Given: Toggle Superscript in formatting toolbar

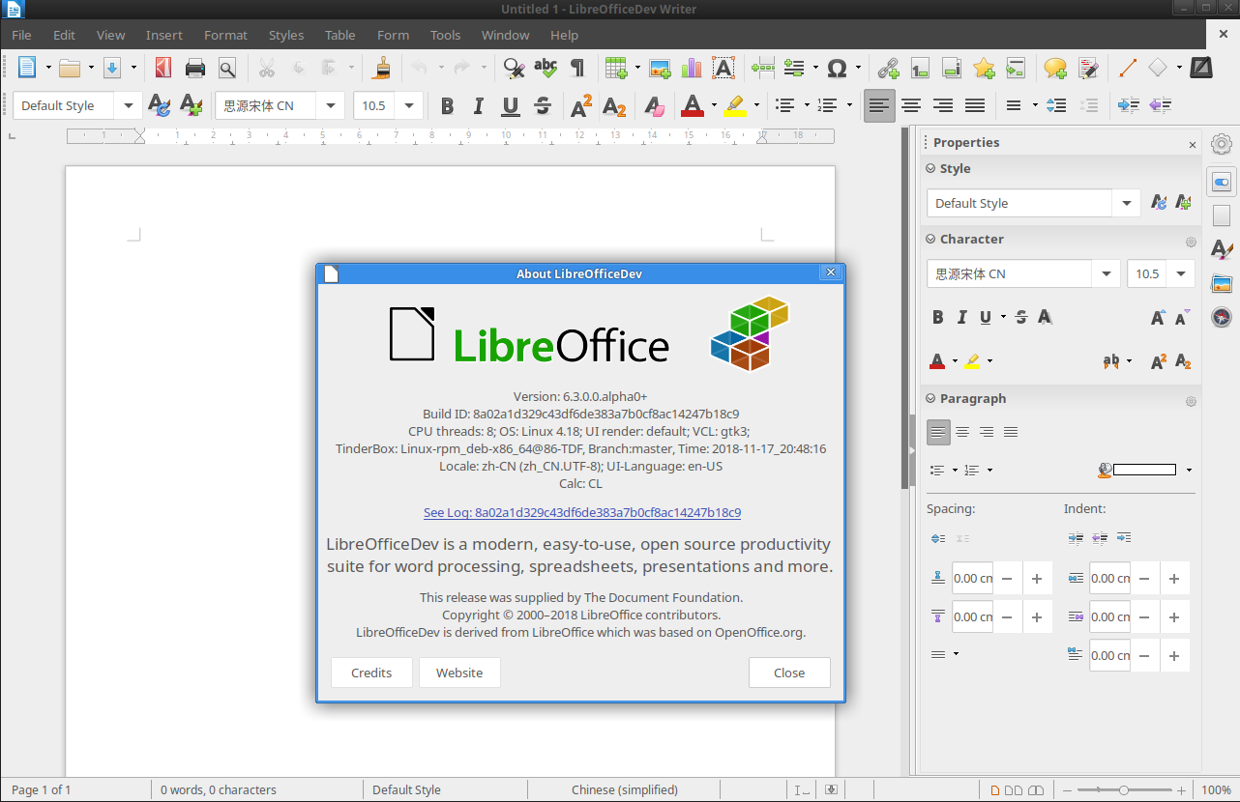Looking at the screenshot, I should point(581,105).
